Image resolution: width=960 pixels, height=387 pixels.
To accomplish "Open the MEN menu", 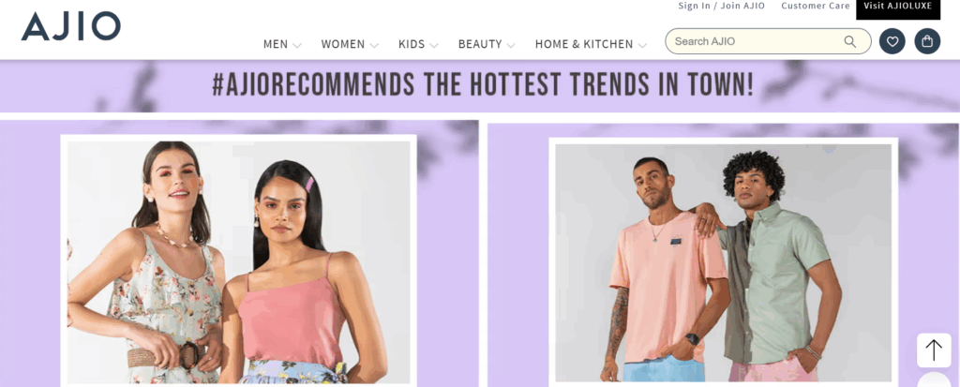I will coord(276,44).
